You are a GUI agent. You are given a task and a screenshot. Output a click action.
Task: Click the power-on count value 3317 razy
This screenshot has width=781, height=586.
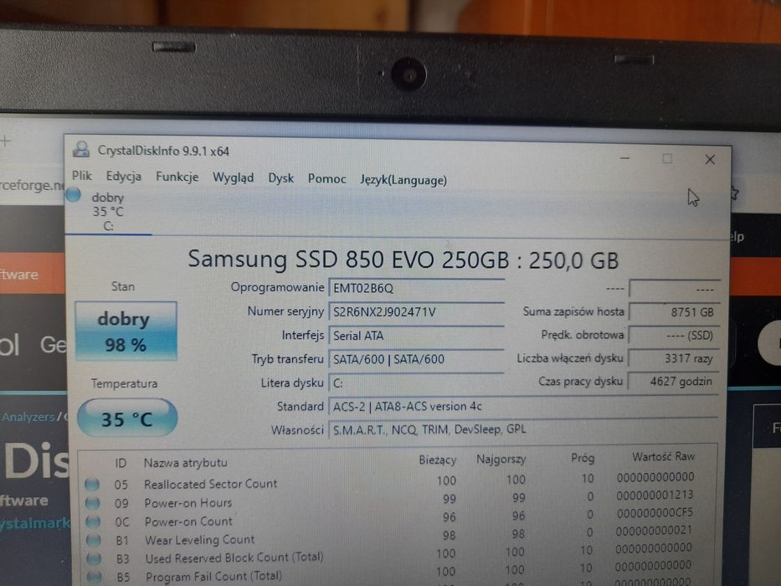tap(673, 357)
